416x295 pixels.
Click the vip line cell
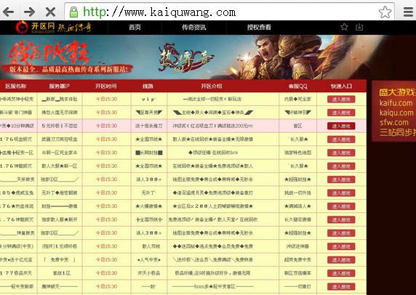(x=148, y=99)
